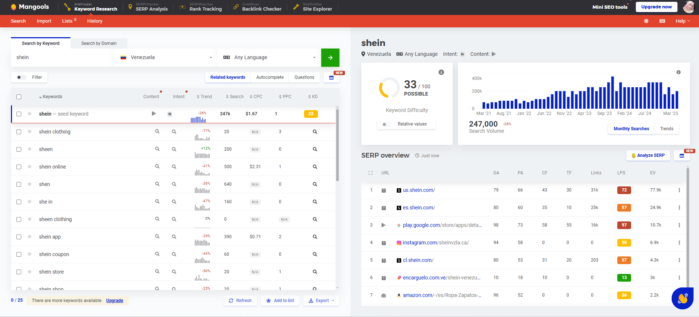Click intent magnifier for she in row

[x=174, y=202]
